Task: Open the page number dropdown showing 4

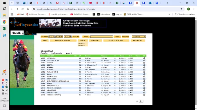Action: tap(141, 101)
